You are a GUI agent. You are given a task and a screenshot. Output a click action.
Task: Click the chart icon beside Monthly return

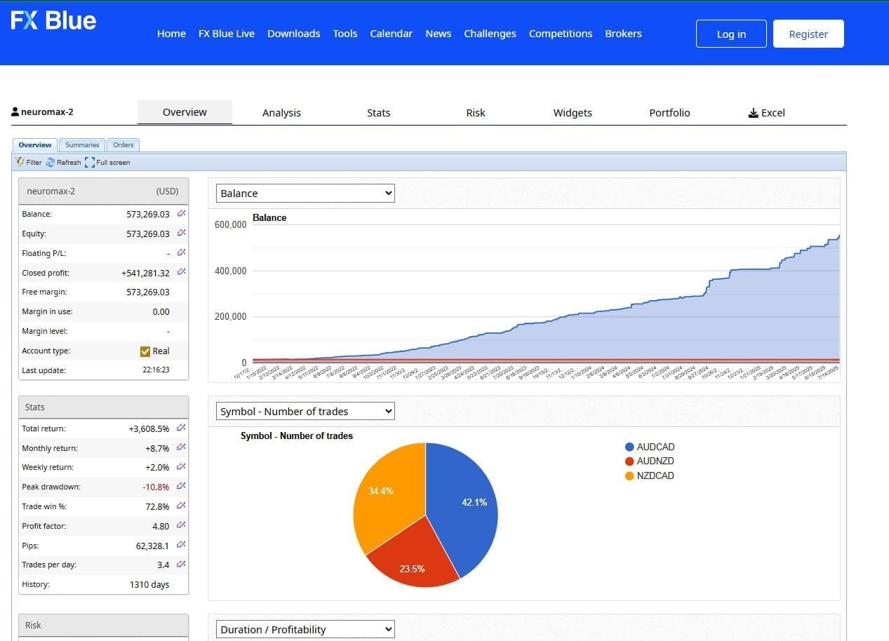point(181,447)
